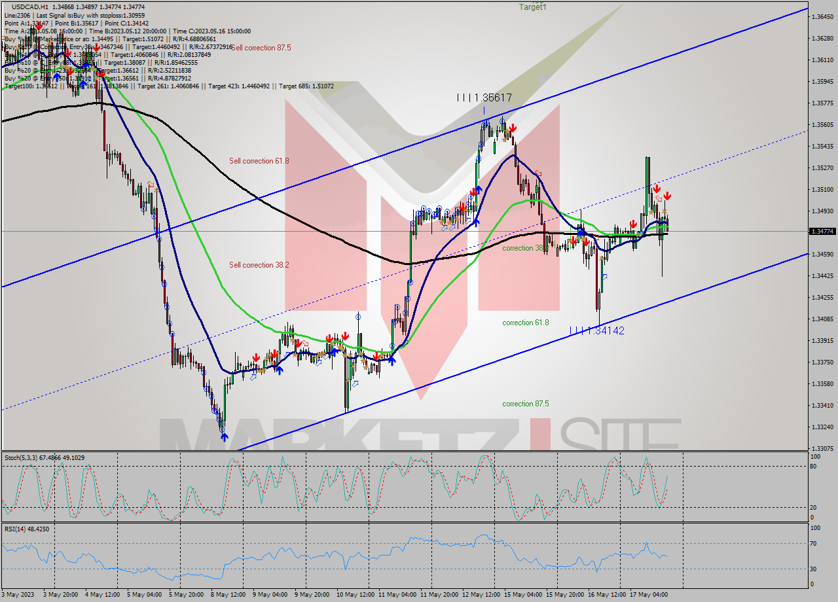
Task: Click 1.35945 on the price scale
Action: 822,81
